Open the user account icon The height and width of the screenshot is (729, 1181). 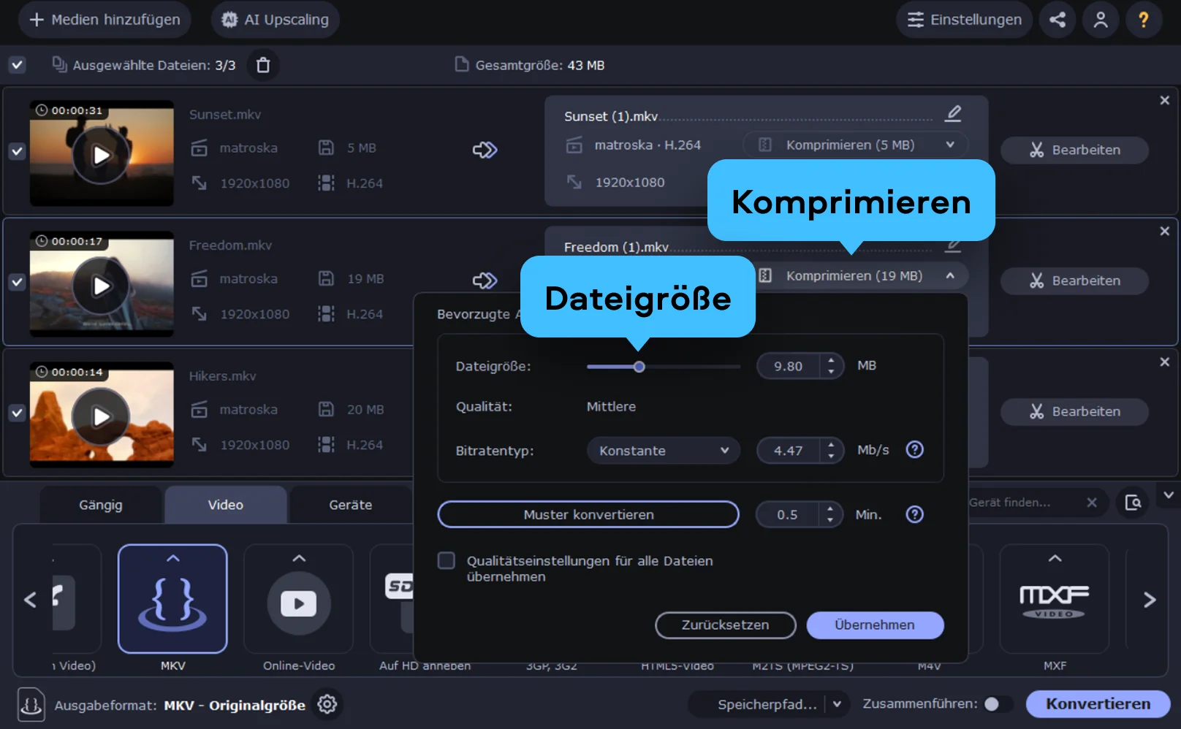click(x=1101, y=20)
